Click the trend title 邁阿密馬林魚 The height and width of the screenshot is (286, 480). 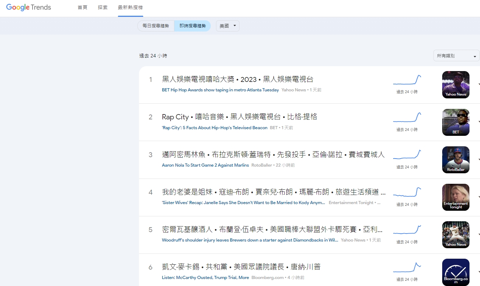click(x=273, y=154)
